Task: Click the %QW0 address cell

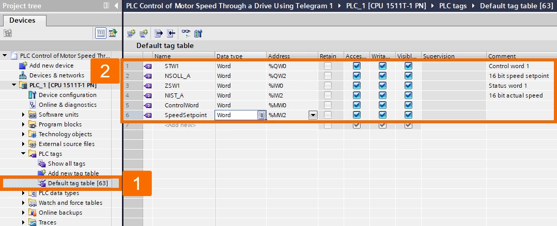Action: [x=292, y=66]
